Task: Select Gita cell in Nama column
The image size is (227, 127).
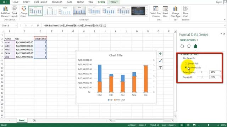Action: (10, 57)
